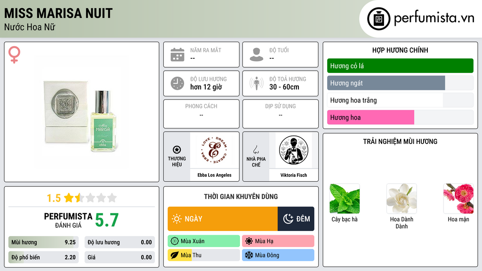Click the Nước Hoa Nữ subtitle
This screenshot has width=482, height=271.
pos(30,27)
